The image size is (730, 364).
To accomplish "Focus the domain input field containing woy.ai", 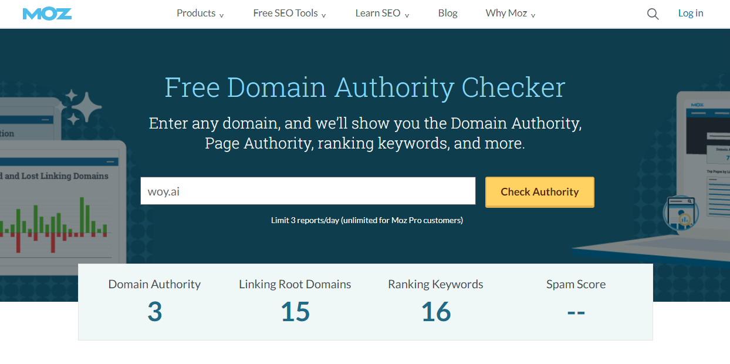I will pos(308,191).
